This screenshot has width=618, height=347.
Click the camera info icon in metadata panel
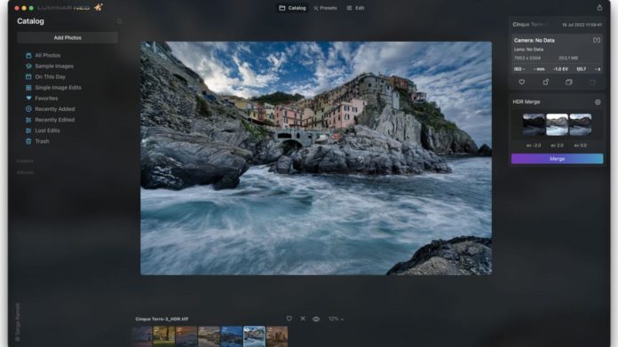point(597,40)
